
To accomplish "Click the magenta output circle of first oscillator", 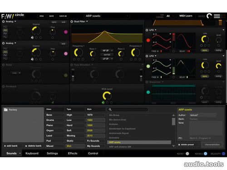I will point(66,32).
